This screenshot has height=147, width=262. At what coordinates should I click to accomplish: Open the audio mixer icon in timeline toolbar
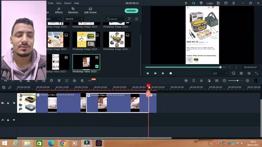coord(209,81)
